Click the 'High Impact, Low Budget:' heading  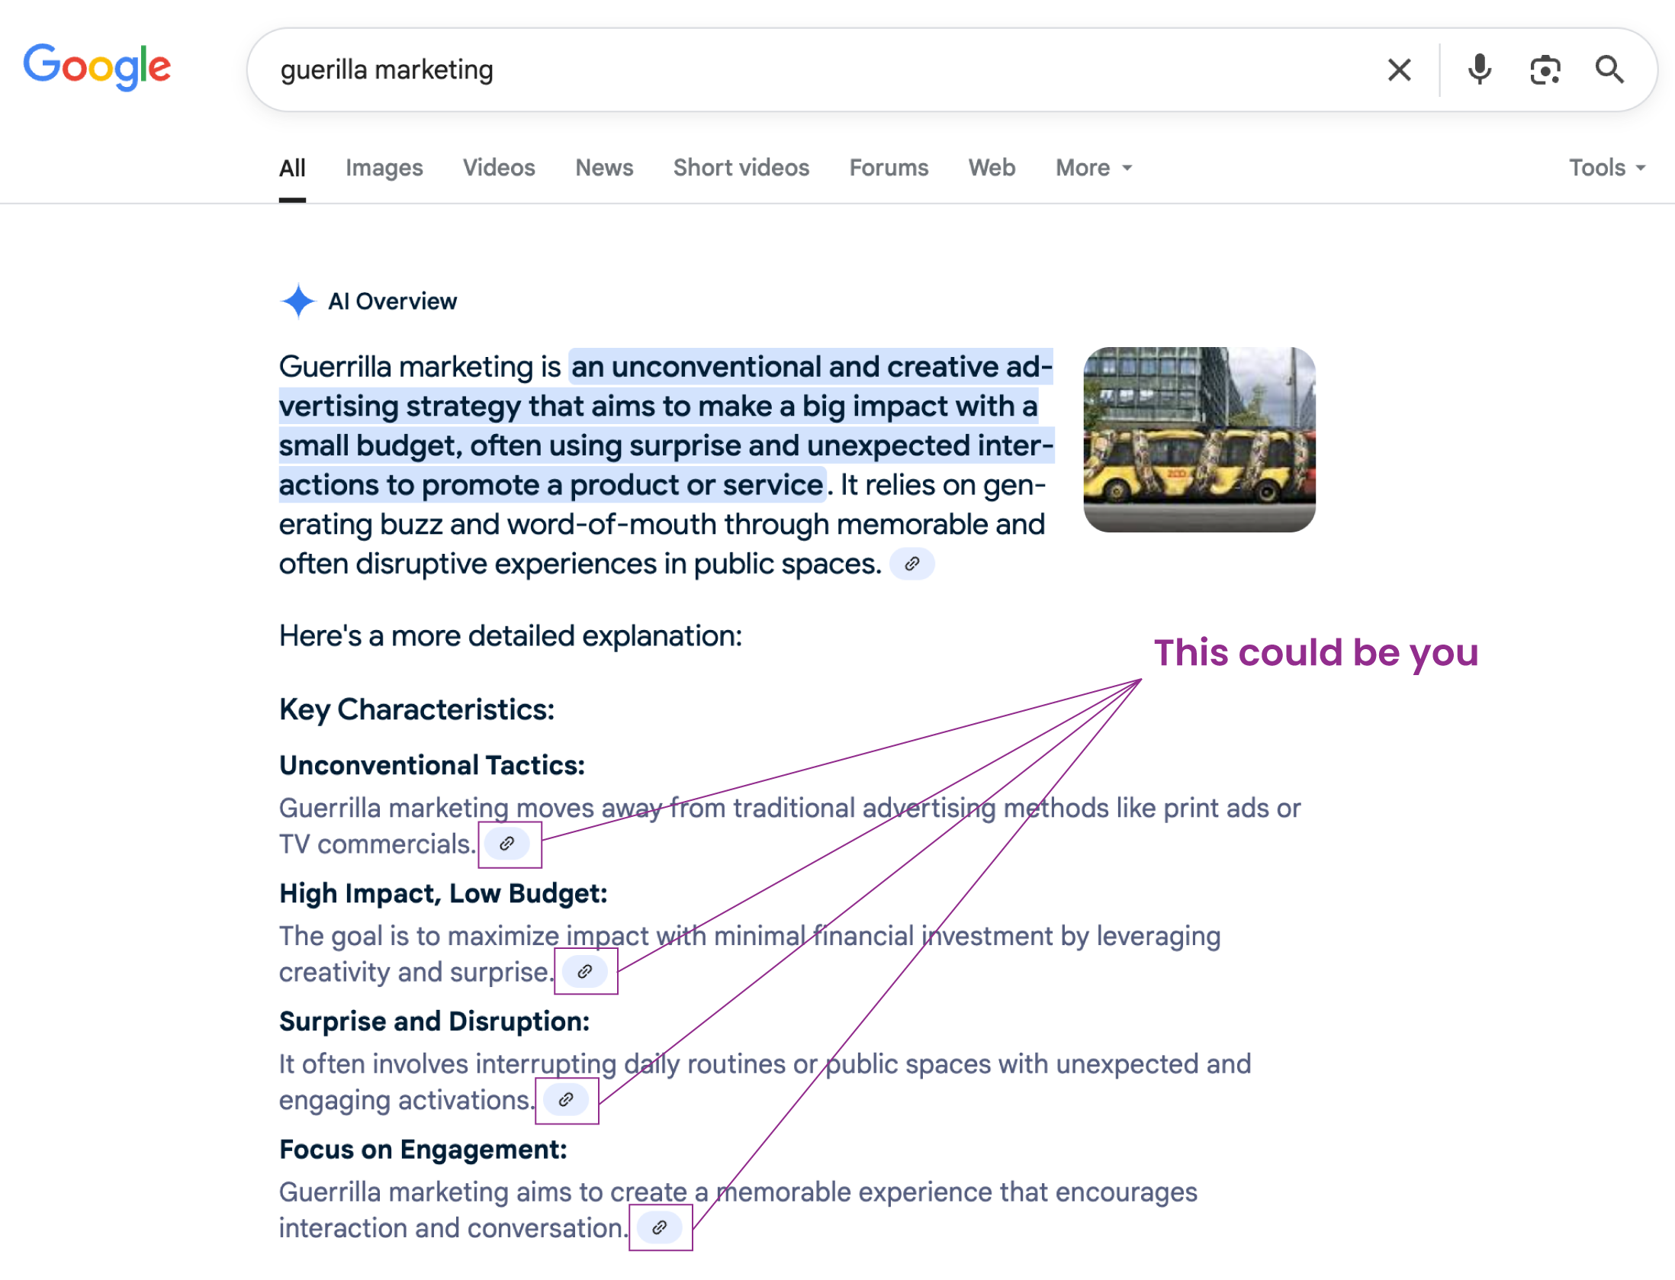tap(443, 893)
